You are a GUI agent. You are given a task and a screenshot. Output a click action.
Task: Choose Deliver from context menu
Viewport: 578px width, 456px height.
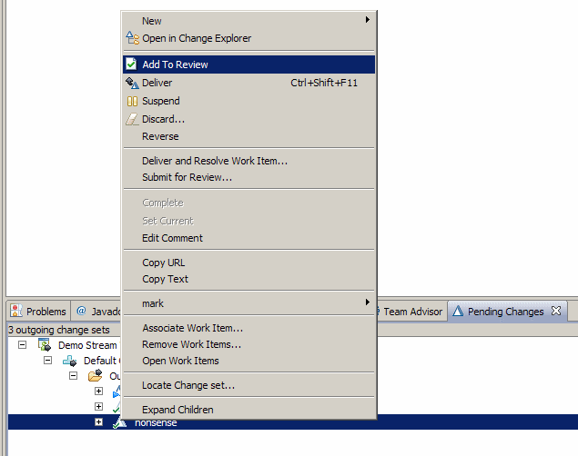248,83
